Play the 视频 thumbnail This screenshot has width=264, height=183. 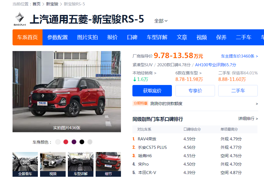53,164
